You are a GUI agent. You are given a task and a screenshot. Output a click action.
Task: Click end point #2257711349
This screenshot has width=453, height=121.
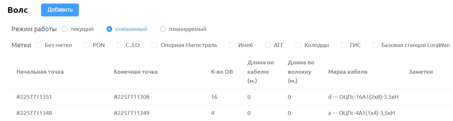(132, 113)
